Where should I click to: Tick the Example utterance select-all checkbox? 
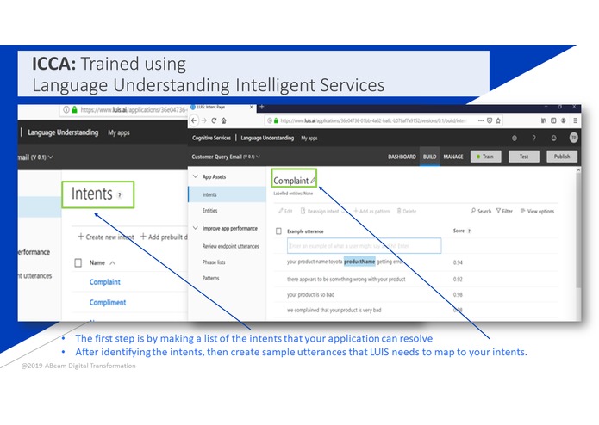[x=278, y=231]
